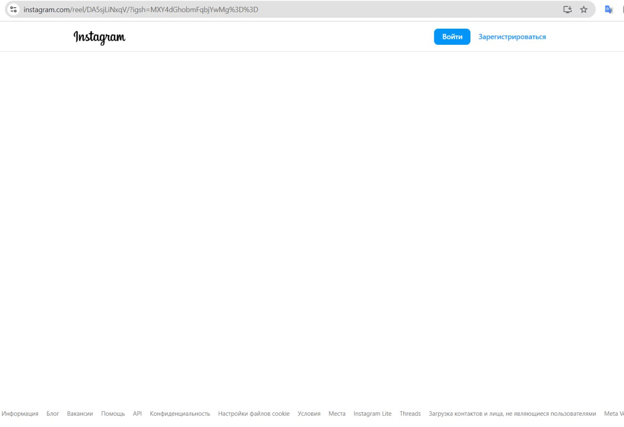624x427 pixels.
Task: Click the Помощь footer link
Action: click(113, 413)
